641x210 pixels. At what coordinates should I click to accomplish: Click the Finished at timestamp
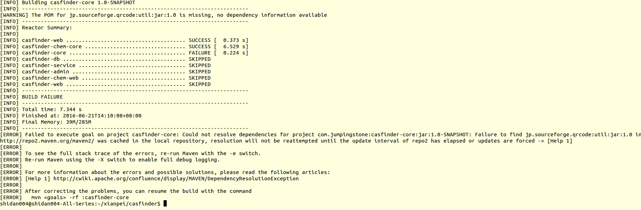pos(102,116)
